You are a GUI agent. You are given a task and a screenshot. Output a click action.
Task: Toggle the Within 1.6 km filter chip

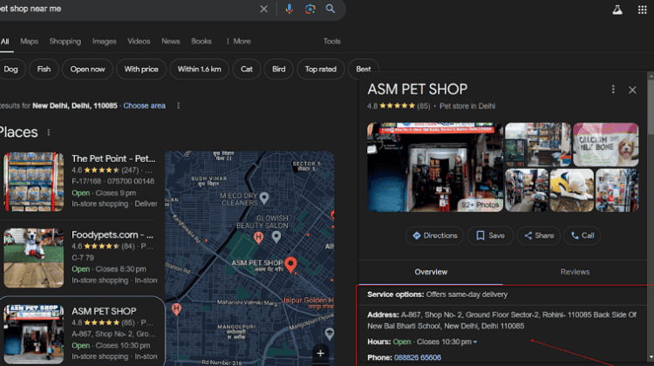tap(200, 69)
